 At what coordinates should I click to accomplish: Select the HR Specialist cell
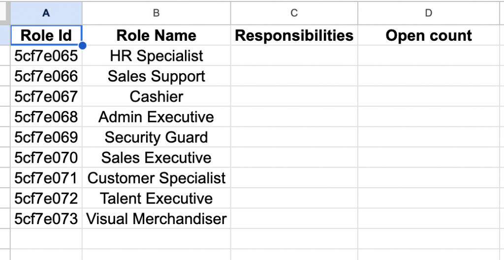156,56
